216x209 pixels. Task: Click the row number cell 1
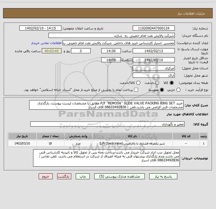204,143
